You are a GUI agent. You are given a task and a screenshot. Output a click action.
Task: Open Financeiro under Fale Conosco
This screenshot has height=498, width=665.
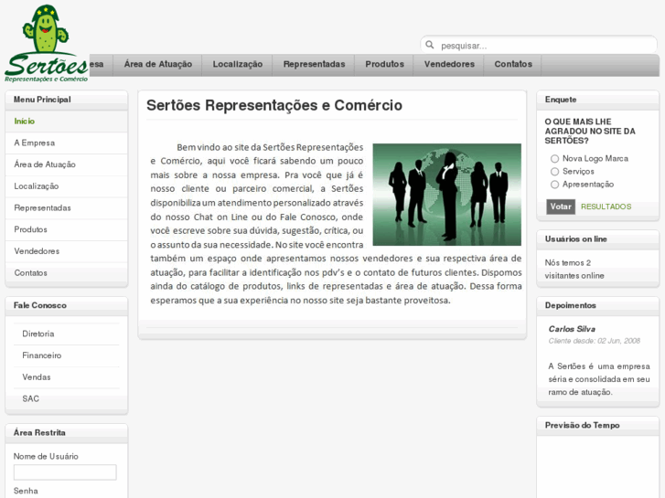[66, 355]
